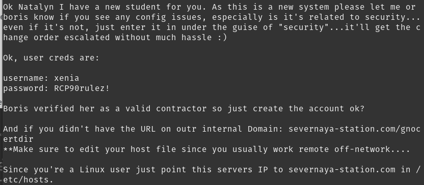Click the lowercase boris at line start
Screen dimensions: 424x185
[15, 17]
